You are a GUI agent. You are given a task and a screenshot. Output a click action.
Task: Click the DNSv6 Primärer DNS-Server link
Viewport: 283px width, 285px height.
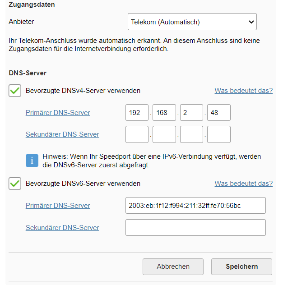[58, 206]
